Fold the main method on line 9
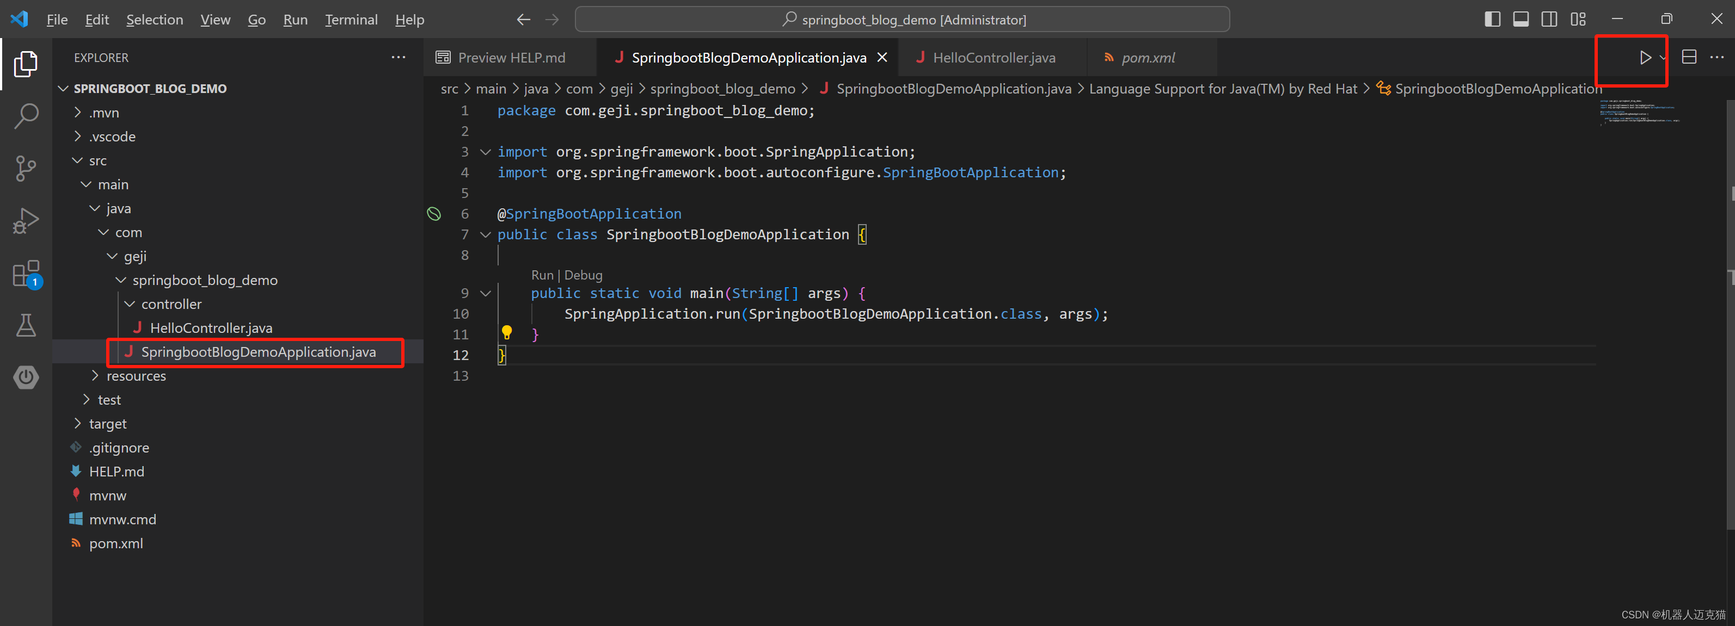Viewport: 1735px width, 626px height. click(485, 294)
